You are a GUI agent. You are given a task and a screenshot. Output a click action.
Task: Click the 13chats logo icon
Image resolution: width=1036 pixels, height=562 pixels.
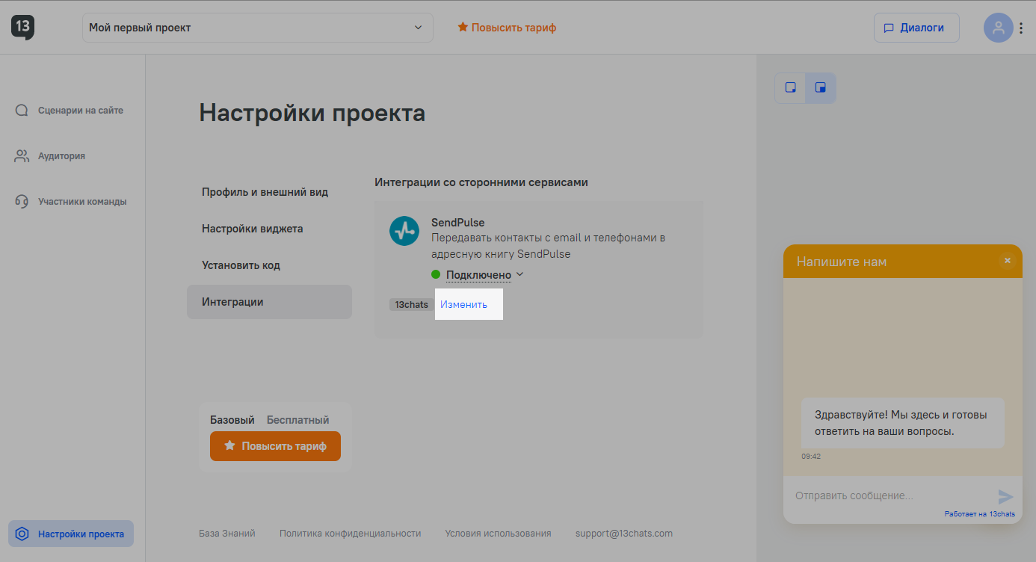tap(22, 28)
